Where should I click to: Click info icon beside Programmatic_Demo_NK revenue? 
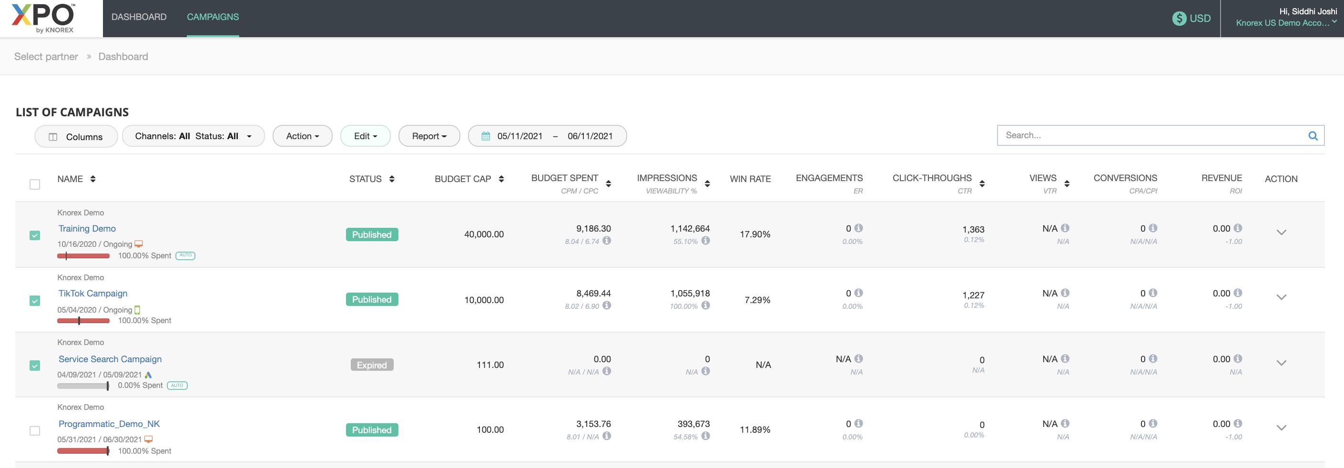[x=1238, y=423]
